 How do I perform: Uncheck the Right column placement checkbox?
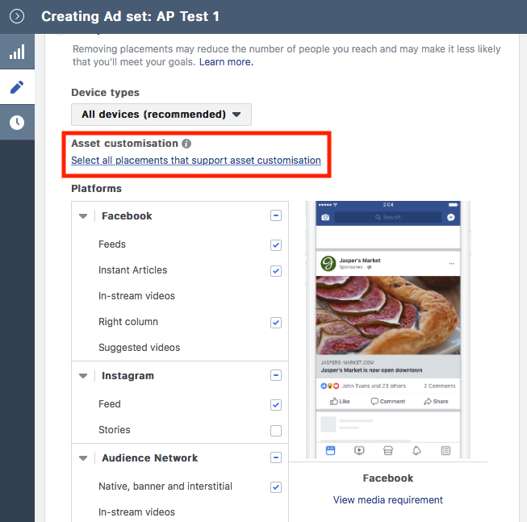276,323
